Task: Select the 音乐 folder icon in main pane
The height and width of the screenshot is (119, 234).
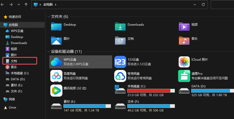Action: pos(184,41)
